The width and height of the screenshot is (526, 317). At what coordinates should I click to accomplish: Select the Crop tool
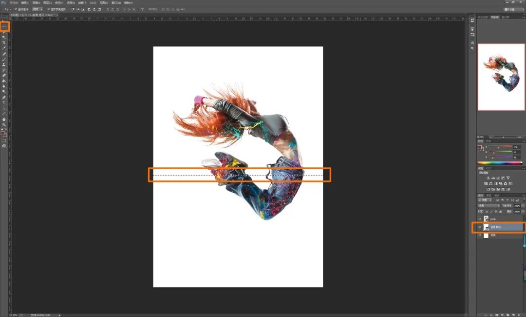coord(4,42)
